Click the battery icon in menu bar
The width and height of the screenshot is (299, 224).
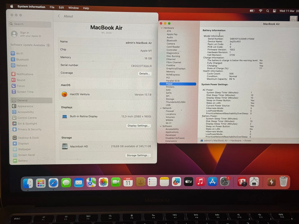pos(252,11)
